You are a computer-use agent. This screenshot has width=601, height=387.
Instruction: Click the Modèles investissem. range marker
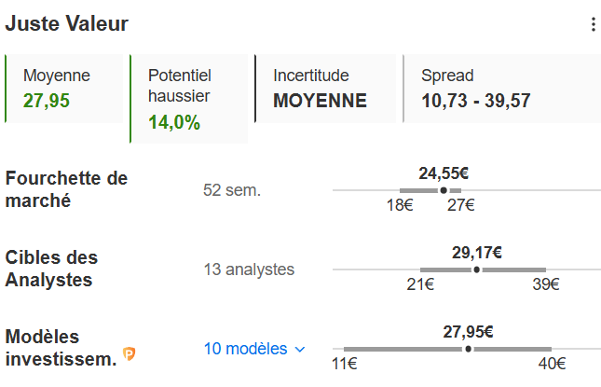click(x=468, y=349)
